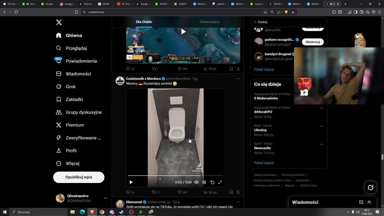Seek the toilet video progress bar

pyautogui.click(x=175, y=175)
